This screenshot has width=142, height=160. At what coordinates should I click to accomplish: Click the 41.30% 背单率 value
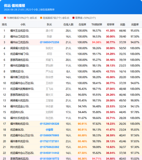111,31
